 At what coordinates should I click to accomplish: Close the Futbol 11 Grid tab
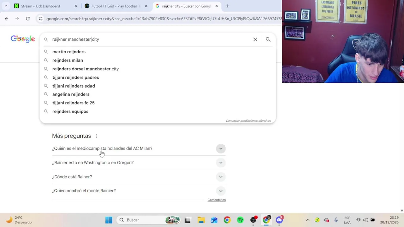(x=146, y=6)
